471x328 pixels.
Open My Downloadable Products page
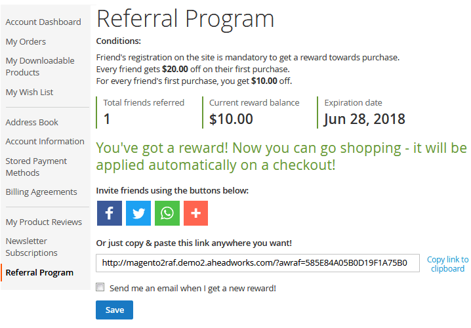click(x=40, y=66)
